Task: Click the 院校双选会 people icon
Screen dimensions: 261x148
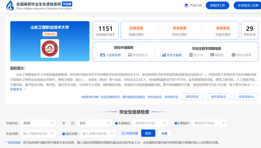Action: 130,55
